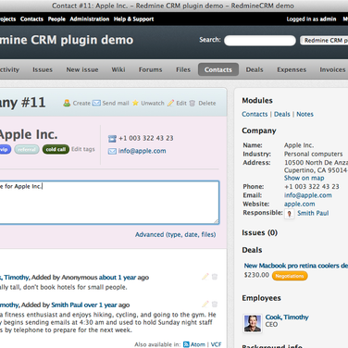Open People in the top menu

[56, 19]
